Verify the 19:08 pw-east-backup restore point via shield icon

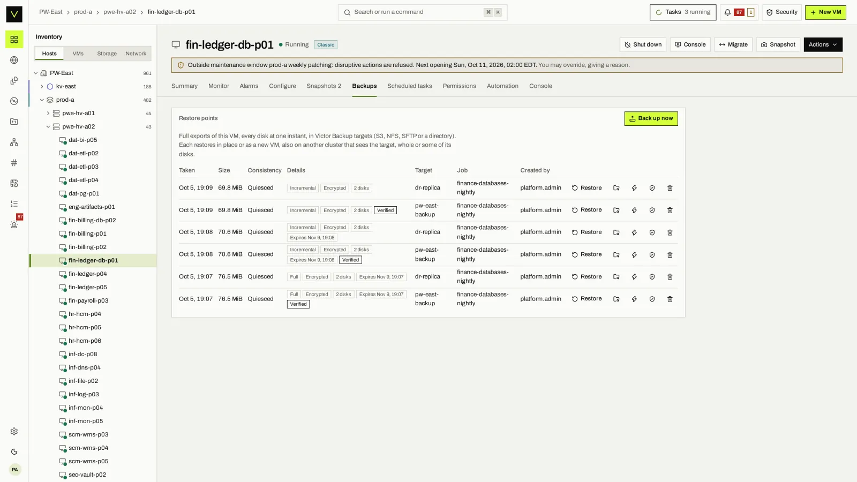click(x=652, y=255)
